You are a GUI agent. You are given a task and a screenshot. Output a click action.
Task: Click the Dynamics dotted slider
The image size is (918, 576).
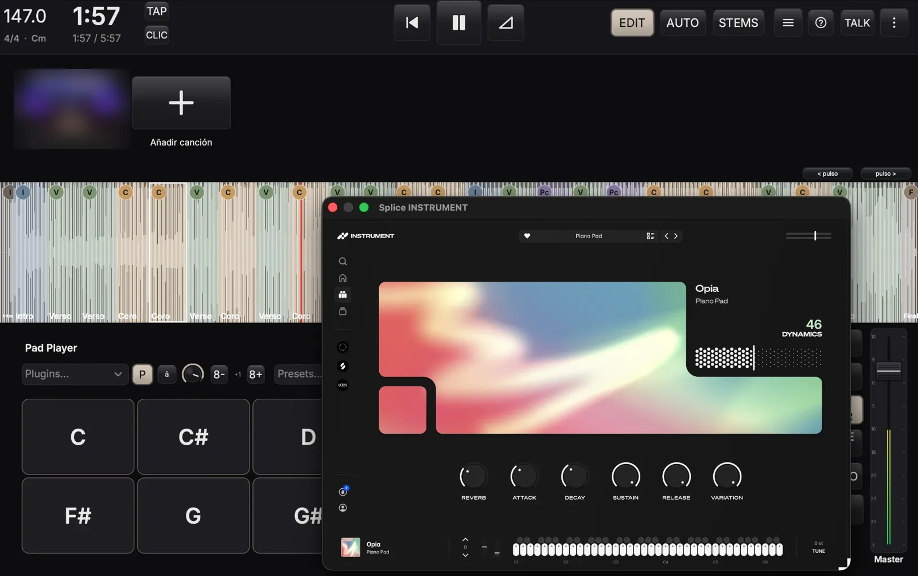coord(758,358)
